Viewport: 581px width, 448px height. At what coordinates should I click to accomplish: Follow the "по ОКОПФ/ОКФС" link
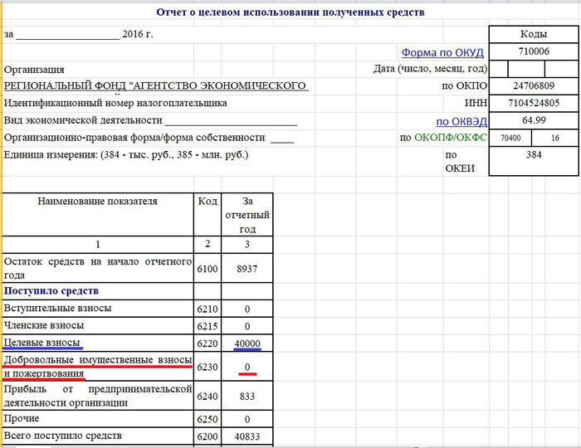point(444,138)
